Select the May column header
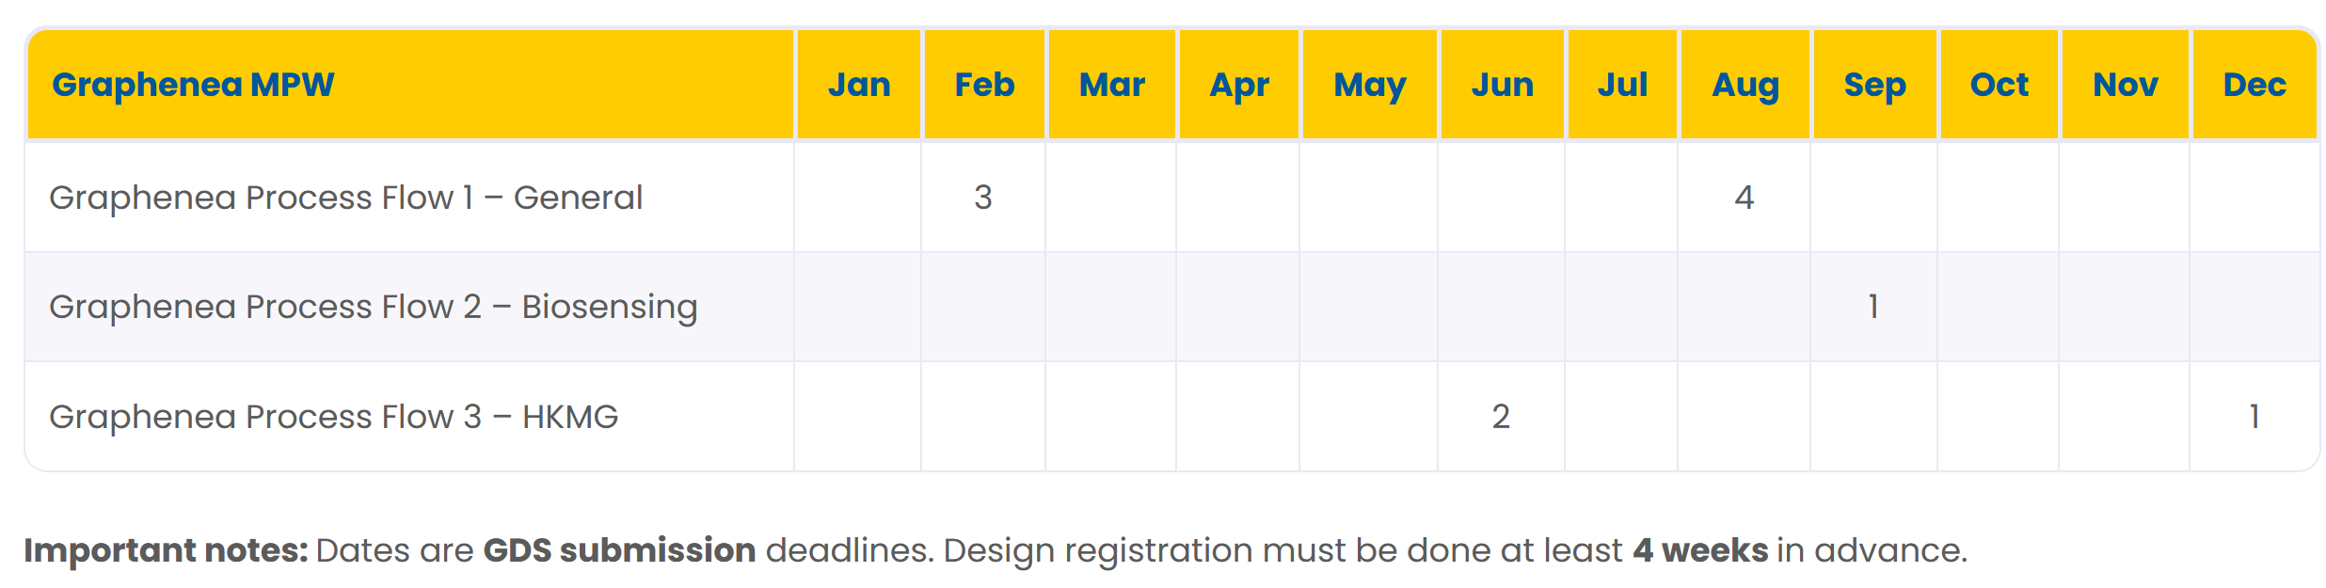Viewport: 2326px width, 588px height. (x=1369, y=85)
